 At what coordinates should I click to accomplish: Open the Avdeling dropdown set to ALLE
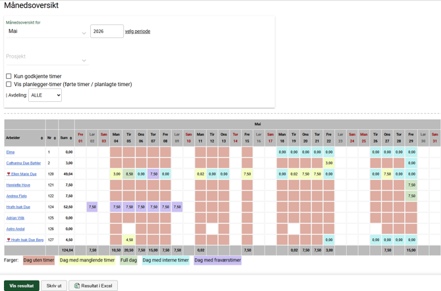tap(45, 95)
